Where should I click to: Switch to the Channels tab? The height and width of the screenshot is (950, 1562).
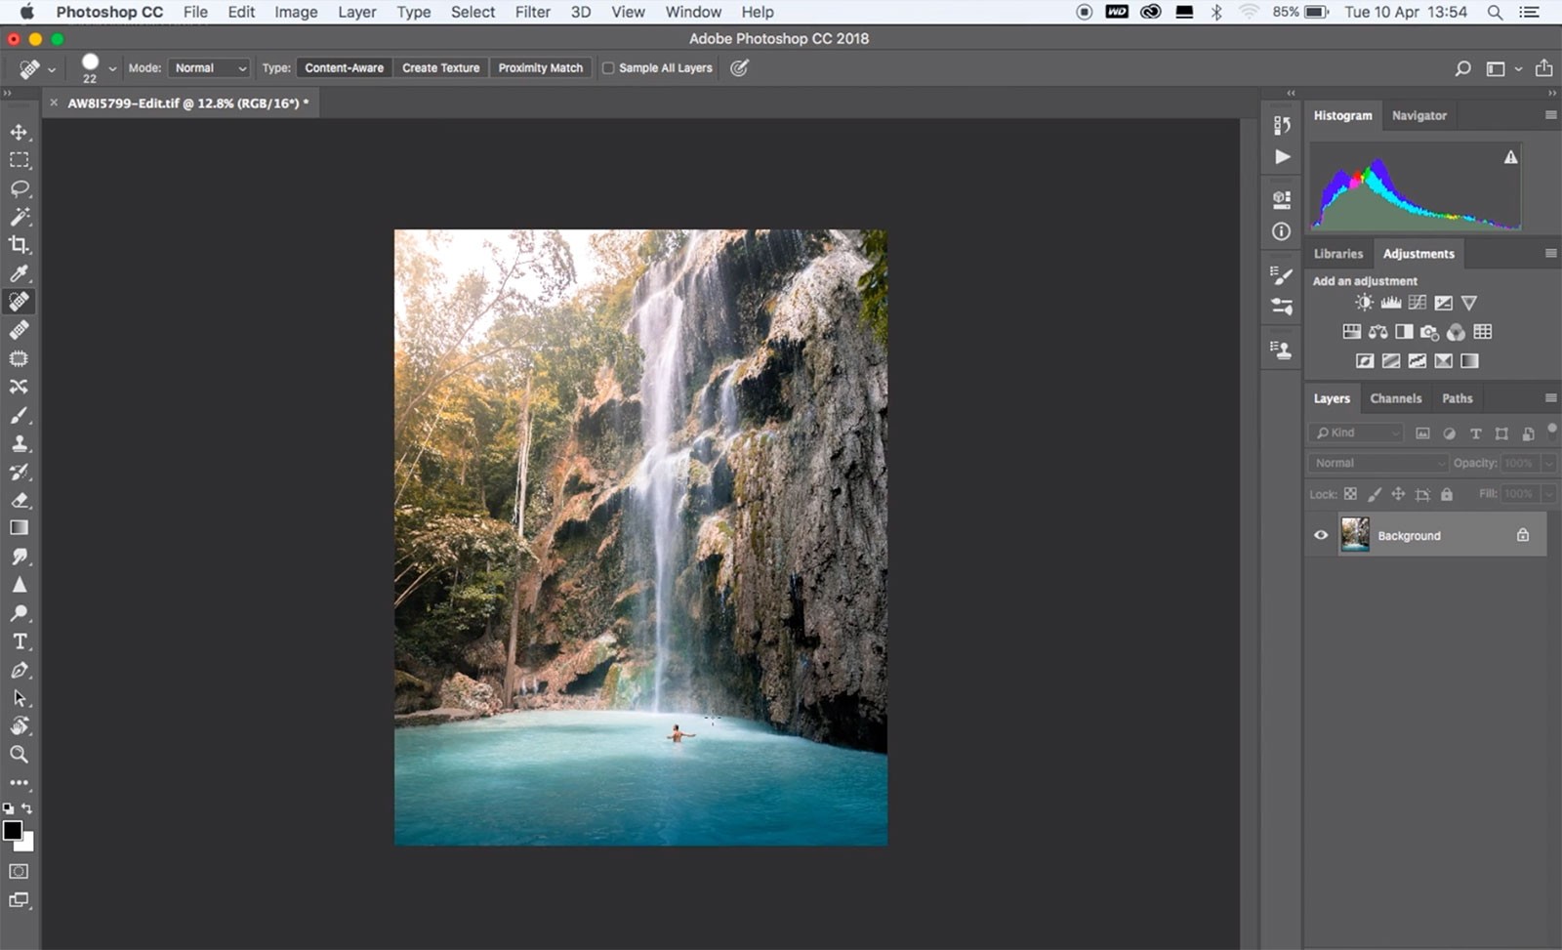click(x=1395, y=398)
